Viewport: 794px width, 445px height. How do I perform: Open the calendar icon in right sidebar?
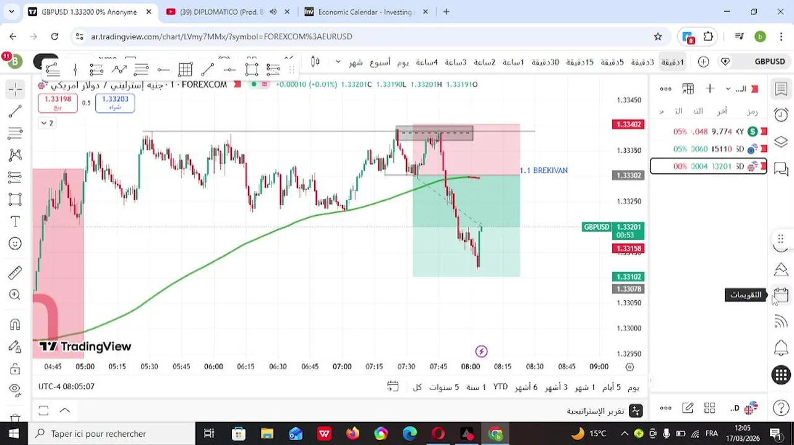[x=781, y=295]
